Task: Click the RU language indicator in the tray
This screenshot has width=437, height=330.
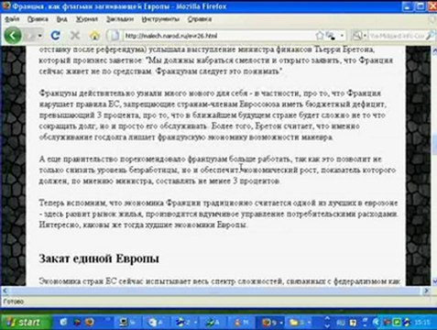Action: coord(341,323)
